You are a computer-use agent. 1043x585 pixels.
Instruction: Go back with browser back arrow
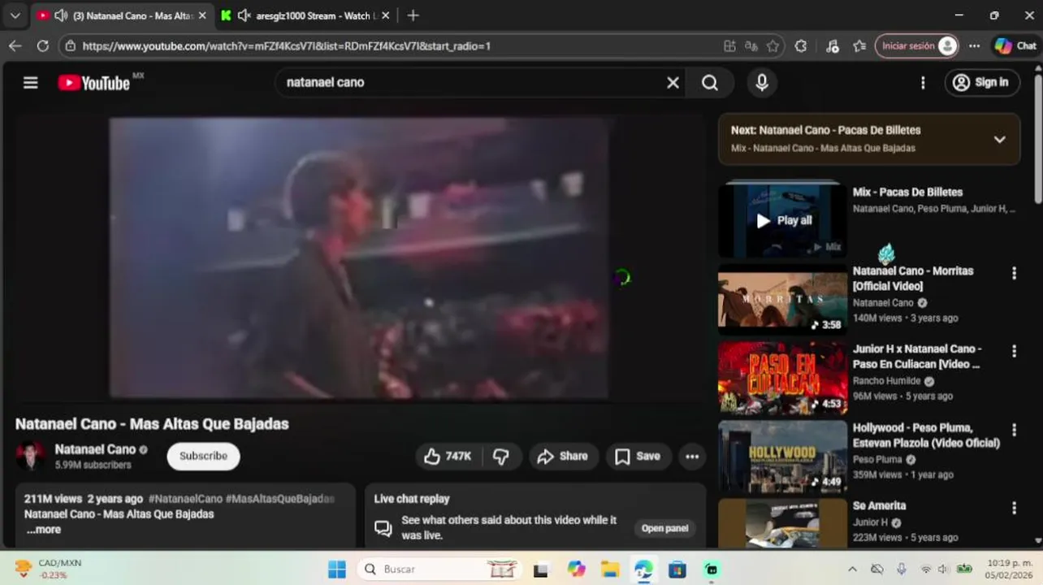(15, 46)
